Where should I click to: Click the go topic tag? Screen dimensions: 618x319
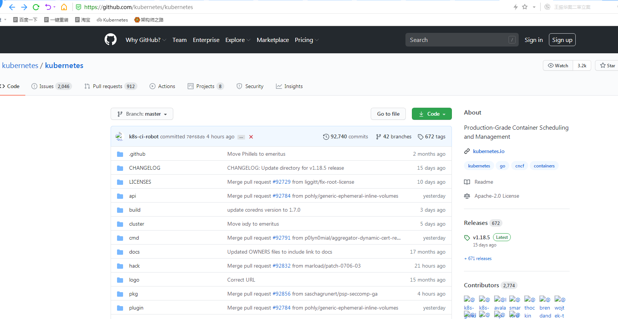(502, 166)
